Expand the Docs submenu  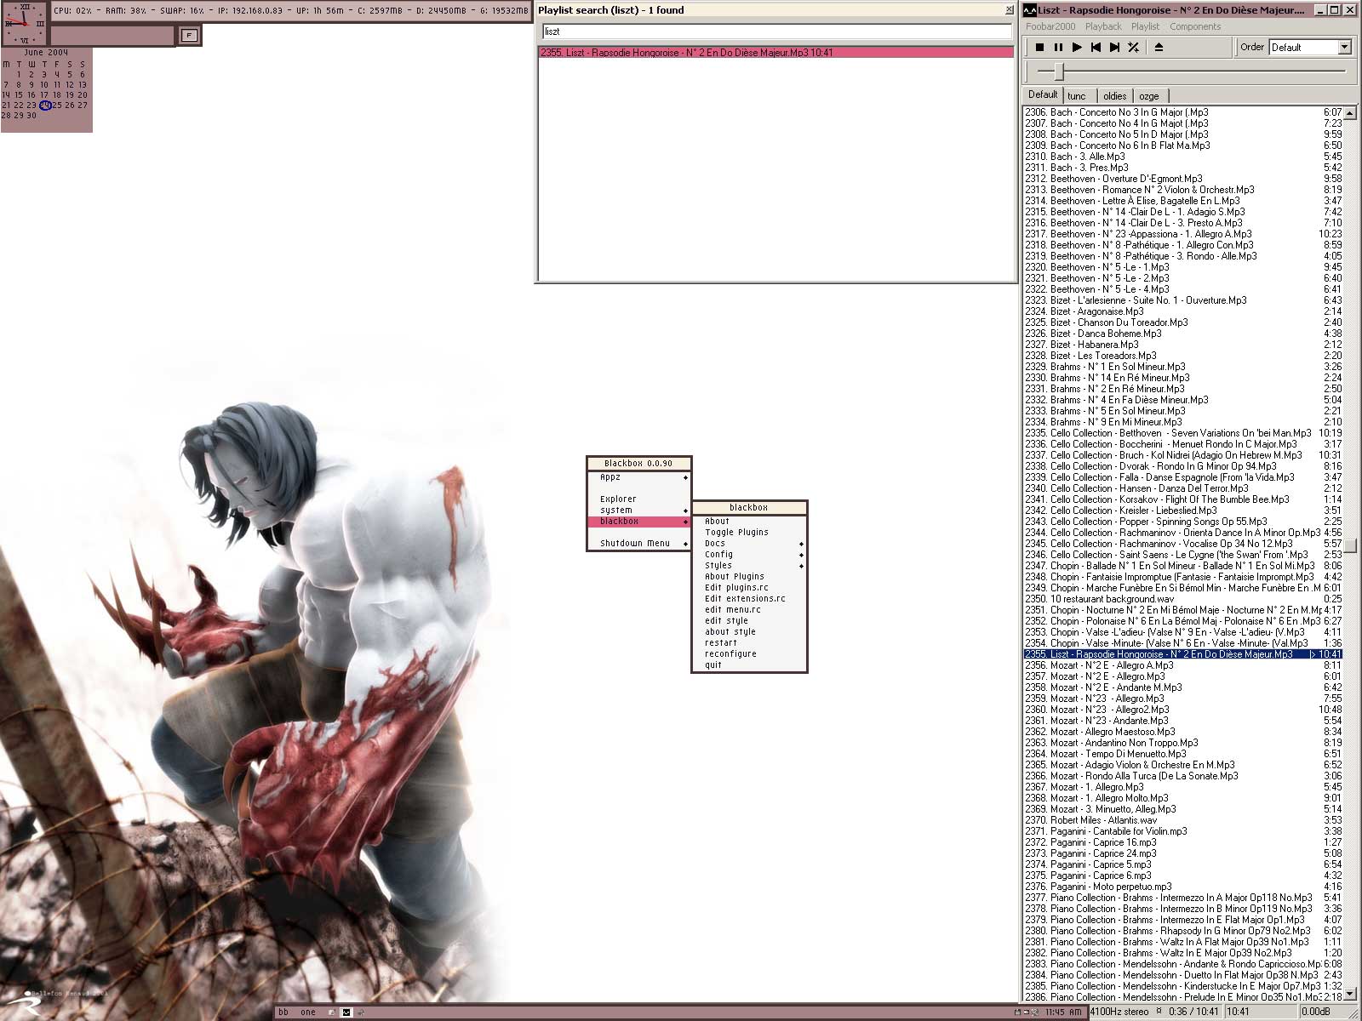pos(749,544)
